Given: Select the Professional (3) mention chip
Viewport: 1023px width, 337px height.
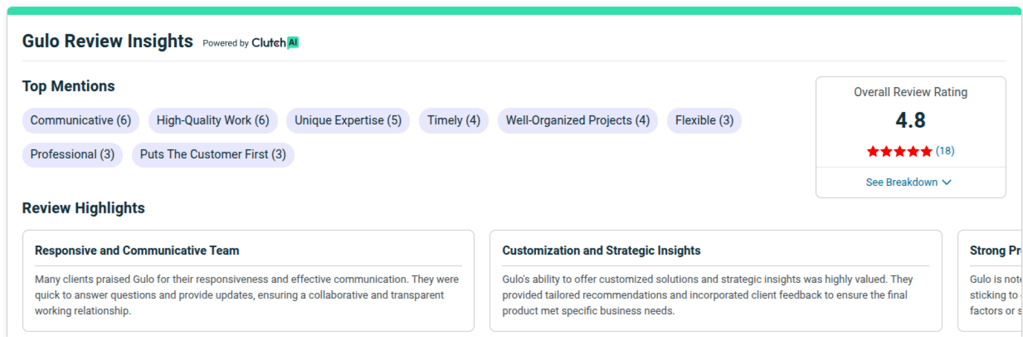Looking at the screenshot, I should pos(72,155).
